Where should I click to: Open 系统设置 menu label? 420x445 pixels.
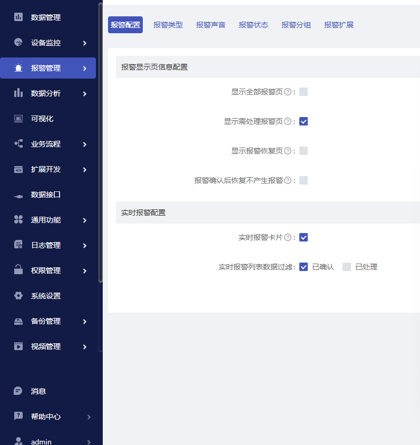(46, 296)
